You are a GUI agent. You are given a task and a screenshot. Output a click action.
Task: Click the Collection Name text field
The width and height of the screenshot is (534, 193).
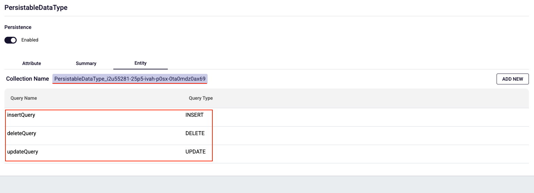(130, 79)
